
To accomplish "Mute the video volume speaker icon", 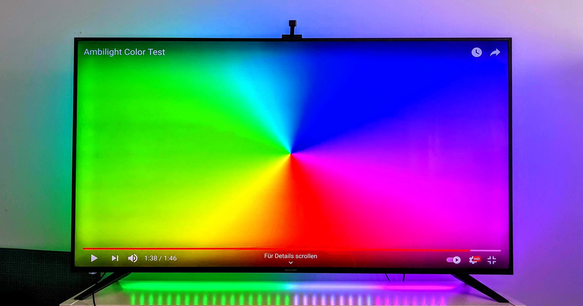I will 132,258.
